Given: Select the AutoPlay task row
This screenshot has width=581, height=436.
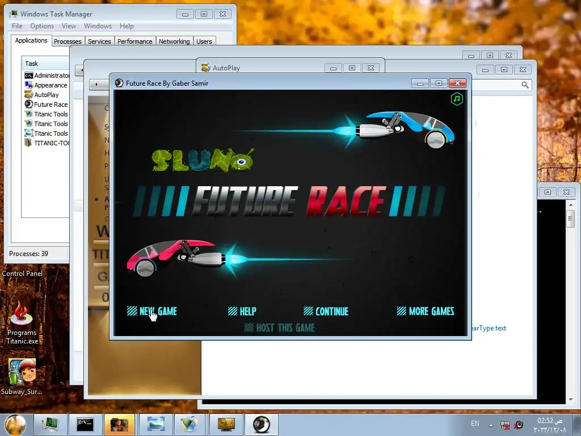Looking at the screenshot, I should click(x=47, y=95).
